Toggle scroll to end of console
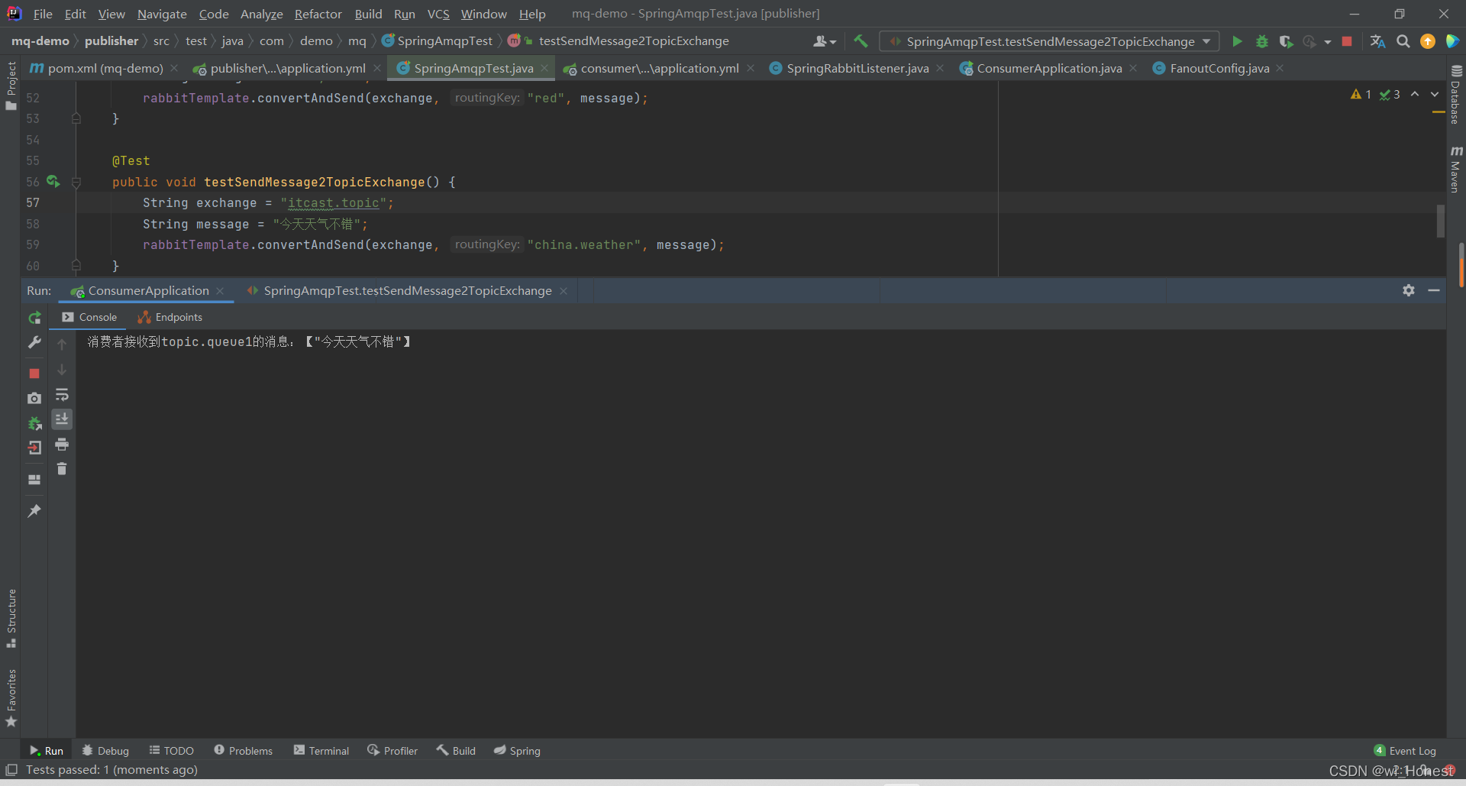Image resolution: width=1466 pixels, height=786 pixels. (62, 419)
